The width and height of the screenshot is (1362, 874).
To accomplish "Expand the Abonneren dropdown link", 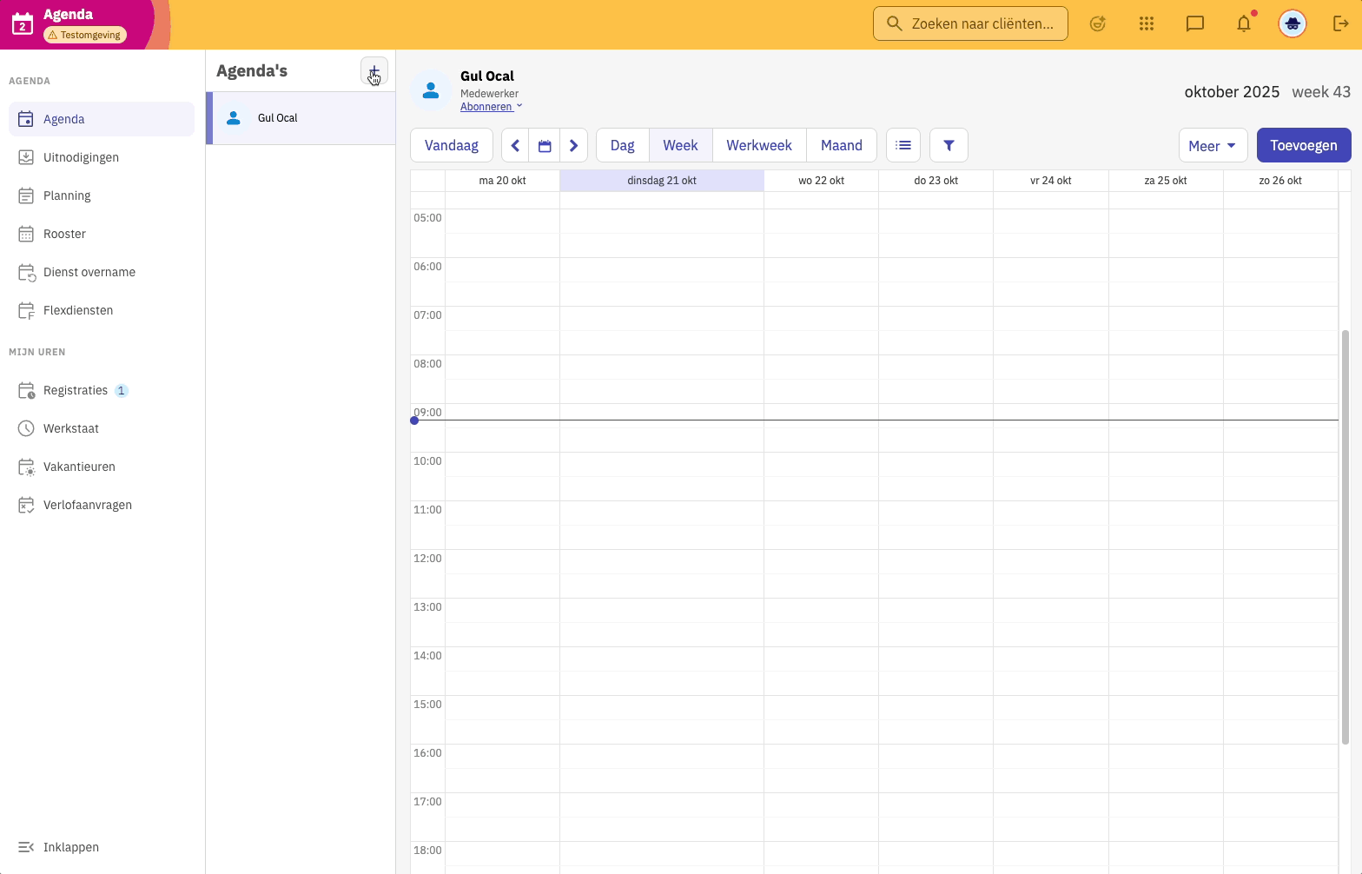I will (492, 107).
